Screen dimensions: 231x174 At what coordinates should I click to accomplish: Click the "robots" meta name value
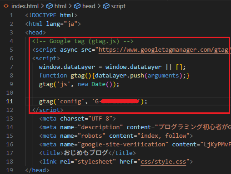pos(91,136)
